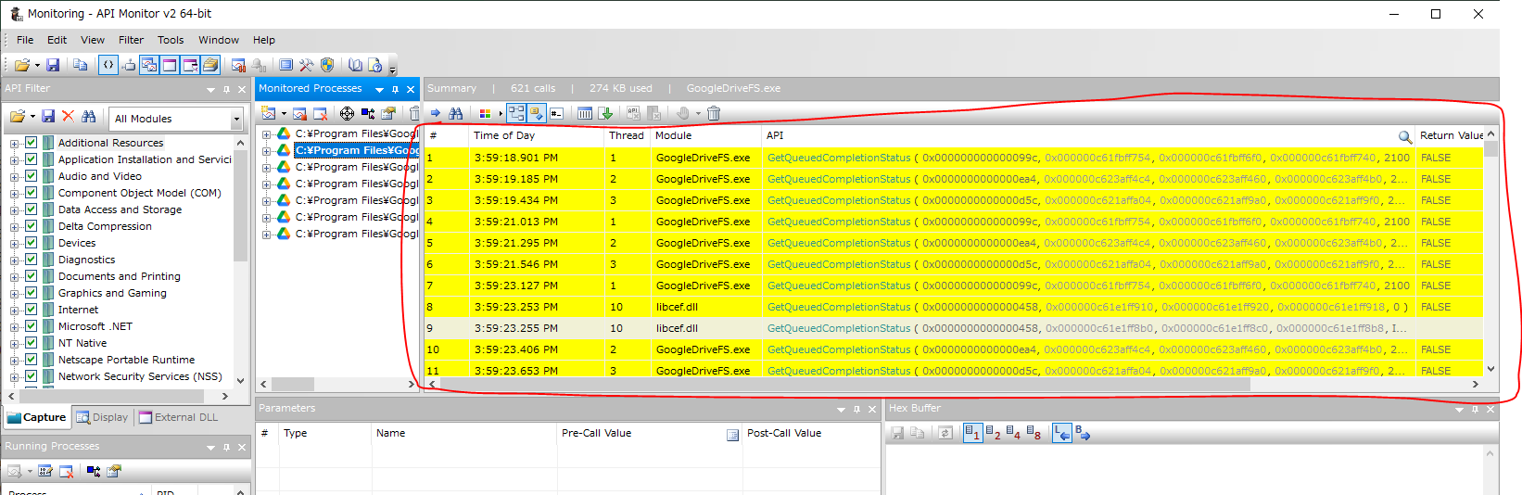Toggle the Data Access and Storage checkbox
1522x495 pixels.
pos(31,209)
